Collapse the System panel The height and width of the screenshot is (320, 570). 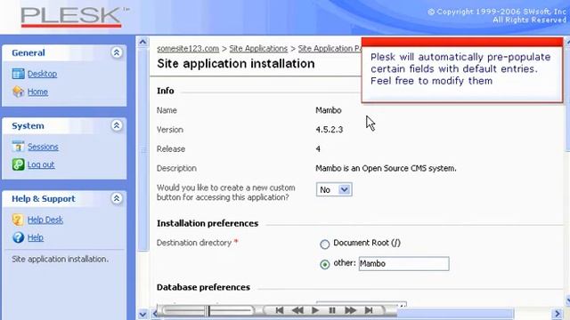pyautogui.click(x=117, y=125)
